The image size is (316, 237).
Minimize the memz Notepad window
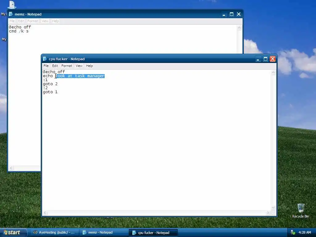click(224, 14)
